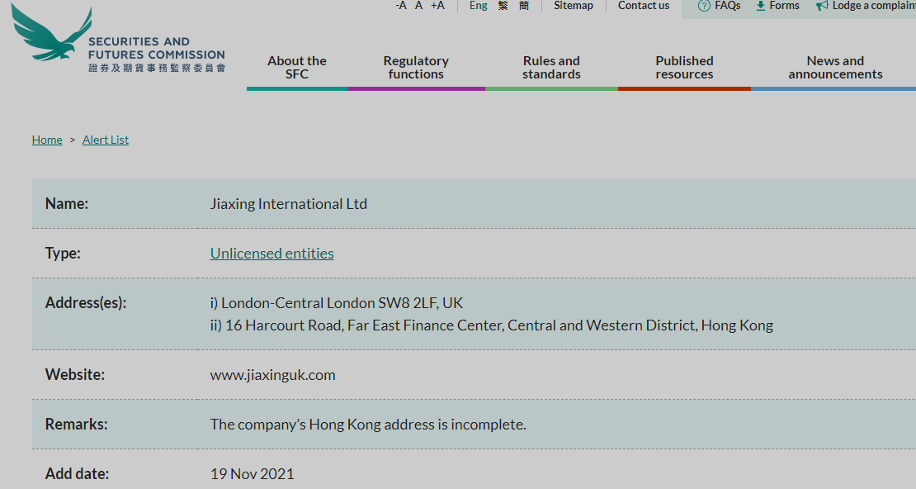This screenshot has height=489, width=916.
Task: Click the Website: field label
Action: (75, 375)
